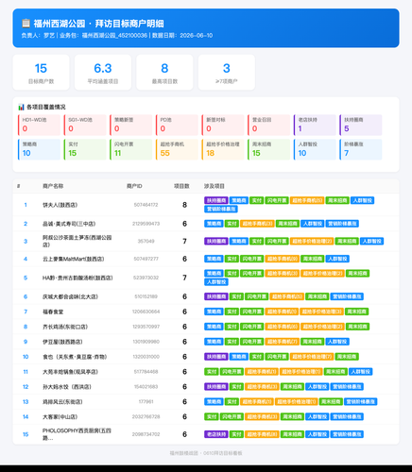Click the 人群智投 tile showing 10

[x=315, y=149]
